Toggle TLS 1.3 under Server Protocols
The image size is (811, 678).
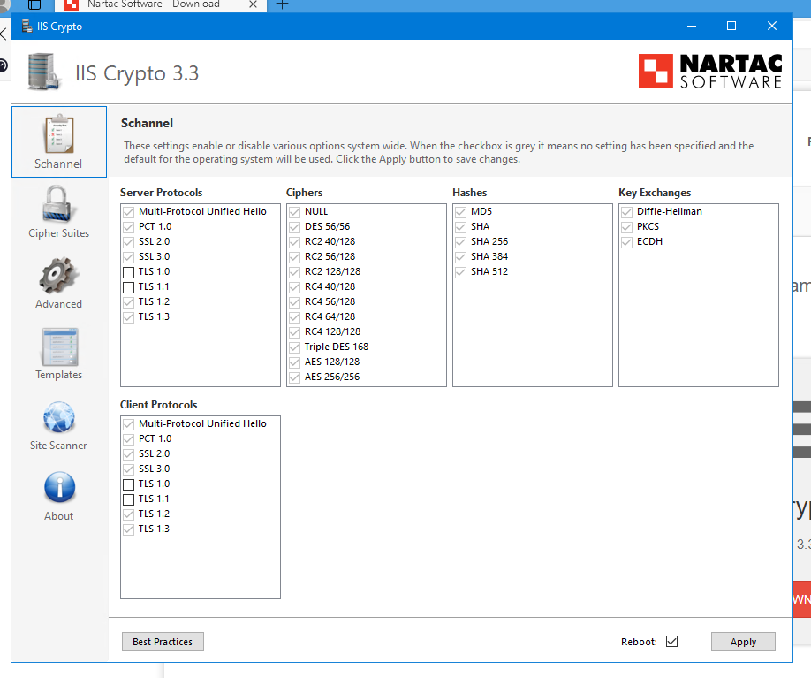pyautogui.click(x=129, y=317)
